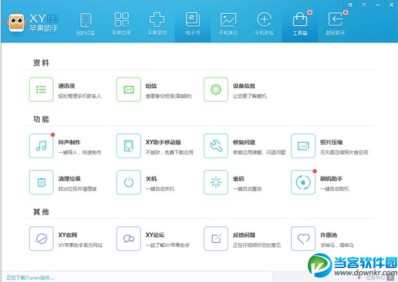Click the 许愿池 title text
The width and height of the screenshot is (398, 282).
(x=328, y=236)
